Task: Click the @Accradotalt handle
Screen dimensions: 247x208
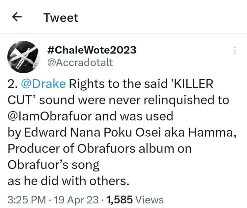Action: pos(80,62)
